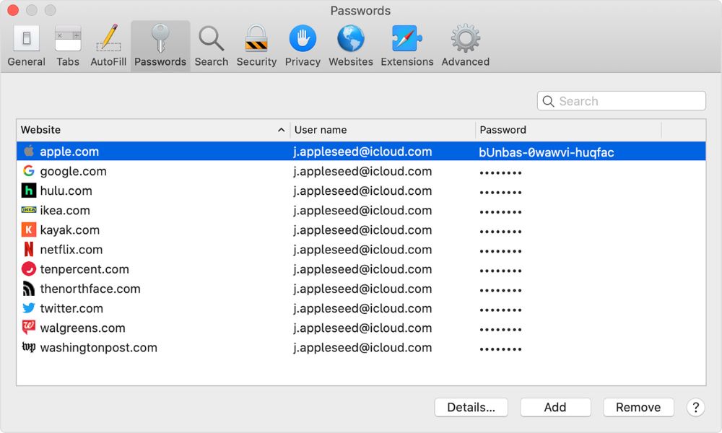Screen dimensions: 722x433
Task: Click the Twitter bird favicon
Action: (29, 308)
